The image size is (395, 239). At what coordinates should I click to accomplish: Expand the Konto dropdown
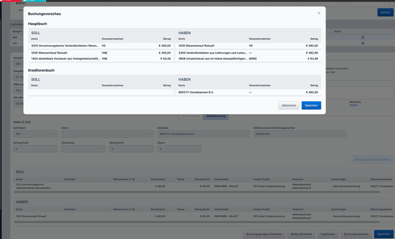coord(107,134)
